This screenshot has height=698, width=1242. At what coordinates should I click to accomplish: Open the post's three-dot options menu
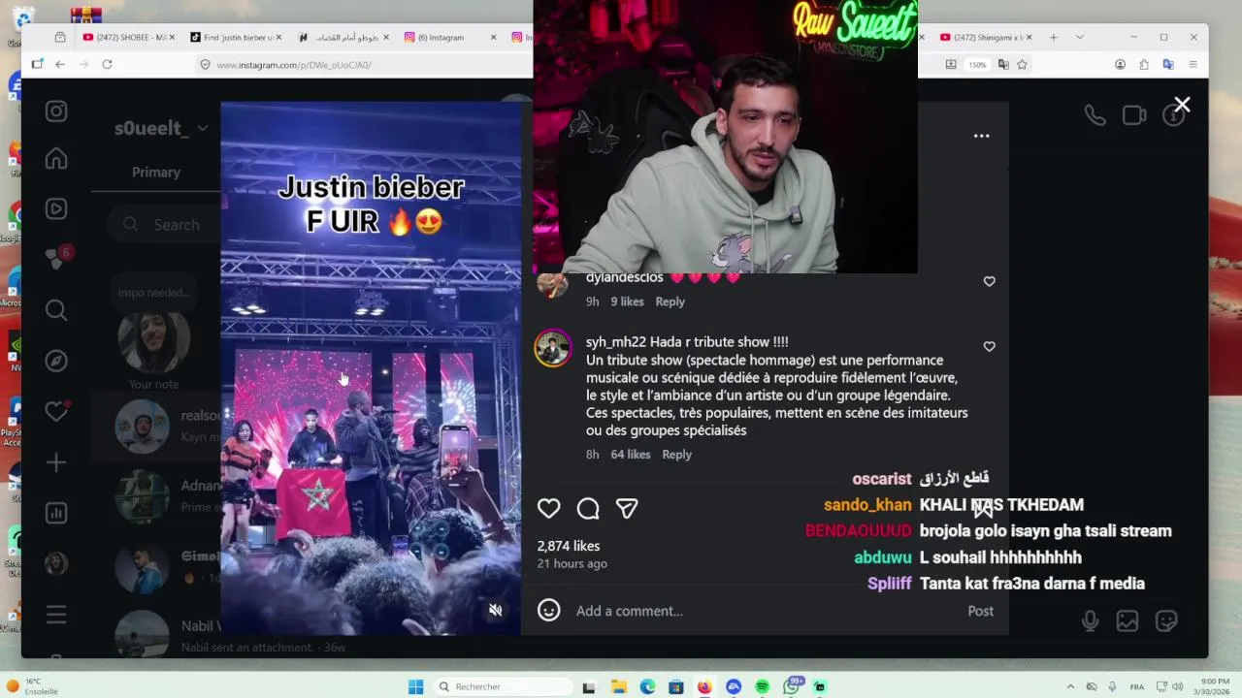981,136
